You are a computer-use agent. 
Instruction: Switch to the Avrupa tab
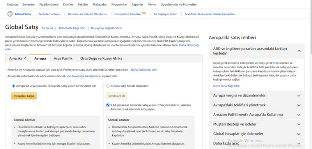click(x=40, y=59)
